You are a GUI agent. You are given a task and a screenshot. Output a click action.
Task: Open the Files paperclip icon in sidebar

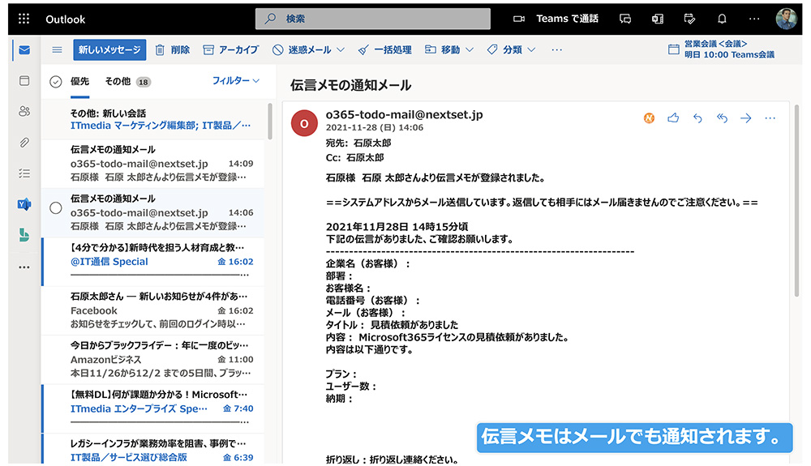coord(24,143)
